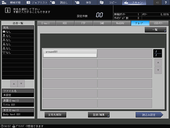
Task: Switch to the 保存 store tab
Action: (85, 2)
